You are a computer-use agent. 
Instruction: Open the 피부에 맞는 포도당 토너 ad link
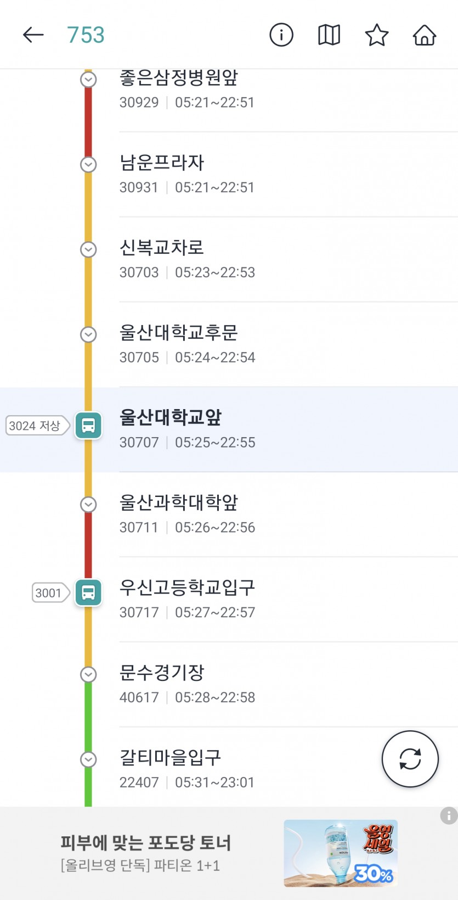click(146, 843)
